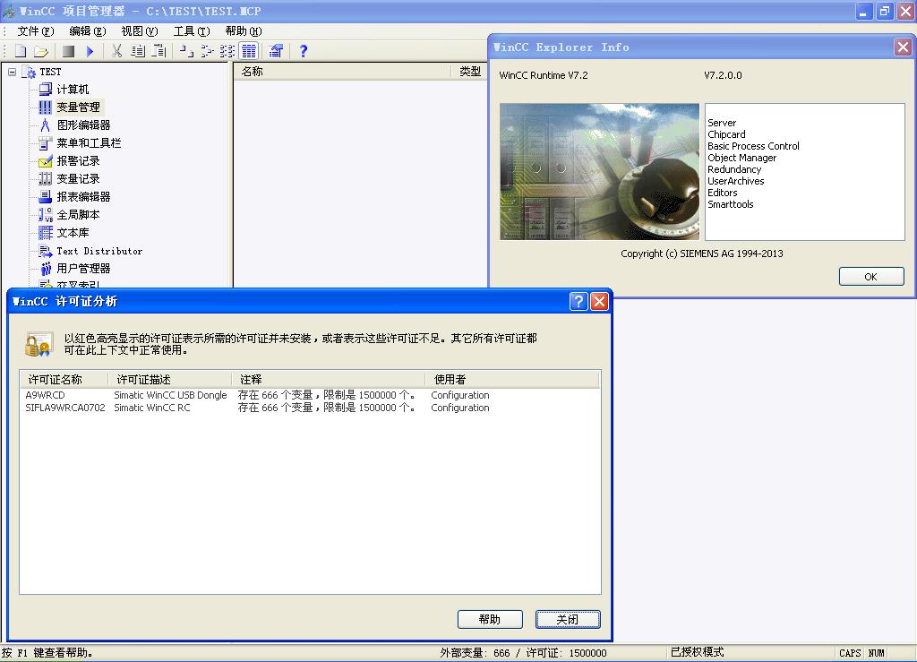Open Properties icon in toolbar

click(x=276, y=51)
